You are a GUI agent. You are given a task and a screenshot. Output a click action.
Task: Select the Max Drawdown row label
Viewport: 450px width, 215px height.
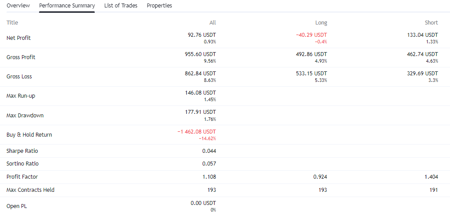tap(25, 116)
